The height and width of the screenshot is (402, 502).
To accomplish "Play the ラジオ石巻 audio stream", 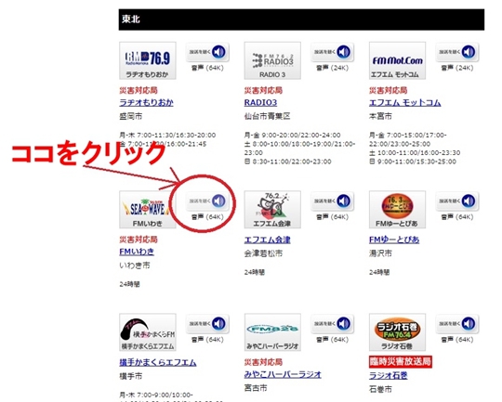I will [x=457, y=324].
